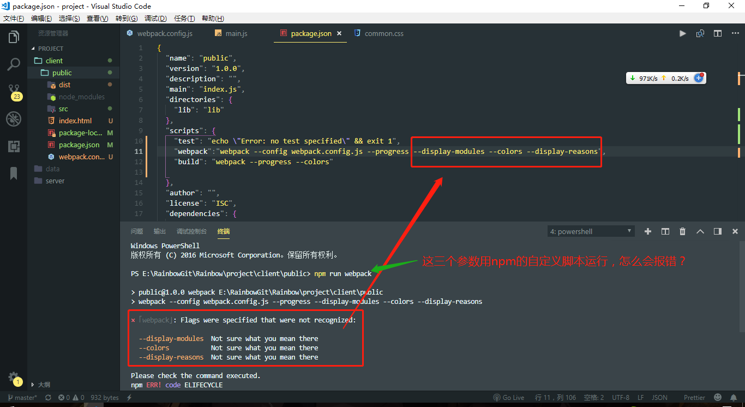This screenshot has width=745, height=407.
Task: Collapse the public folder
Action: coord(74,73)
